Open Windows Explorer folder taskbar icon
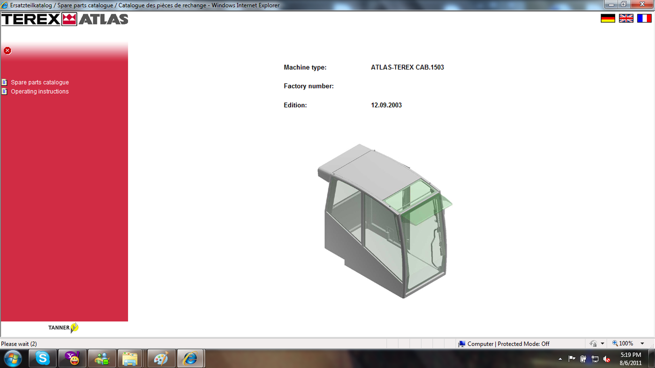655x368 pixels. coord(132,359)
